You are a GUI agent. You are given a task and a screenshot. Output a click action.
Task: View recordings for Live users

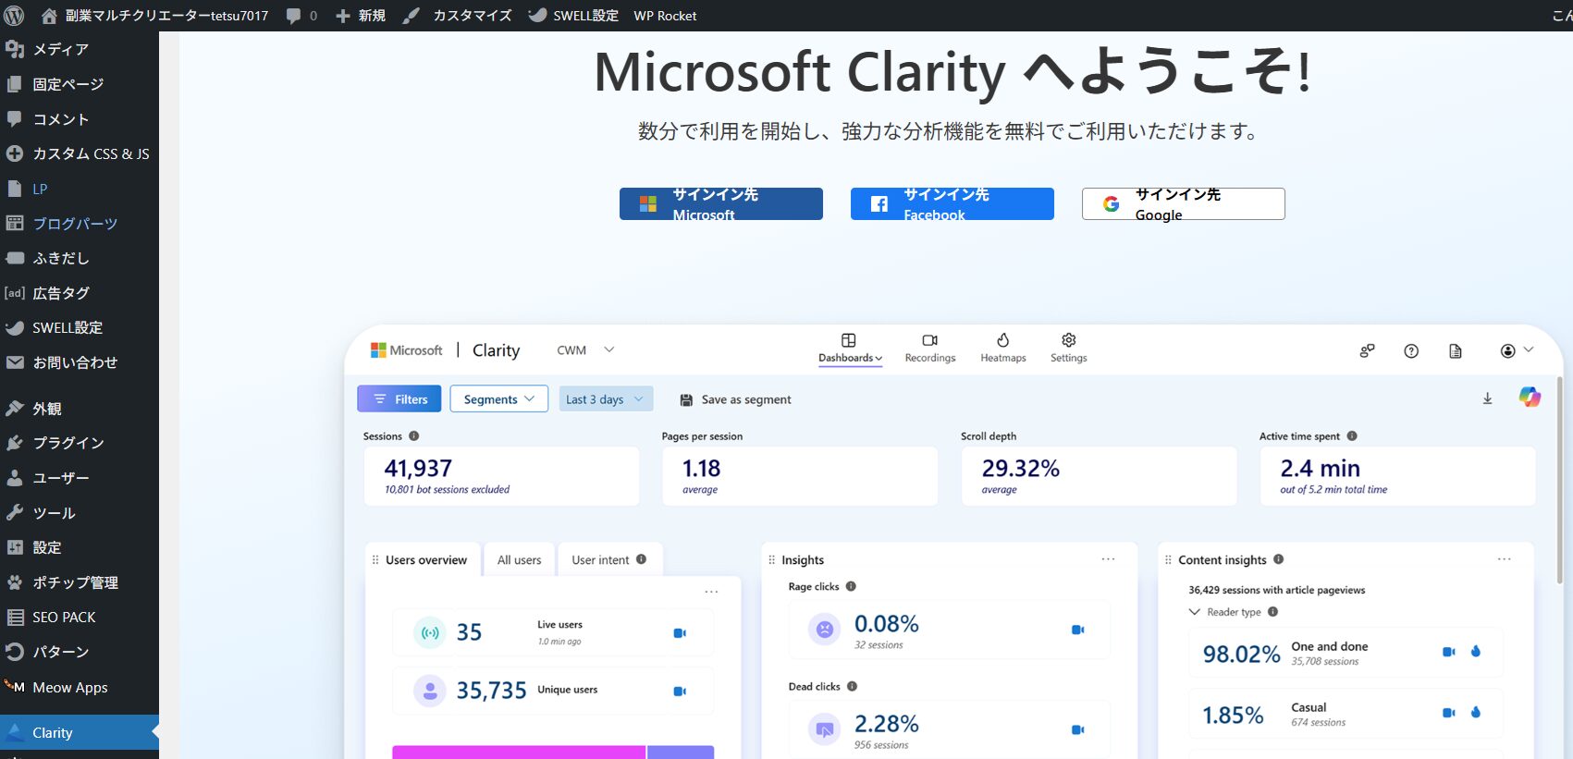[680, 633]
